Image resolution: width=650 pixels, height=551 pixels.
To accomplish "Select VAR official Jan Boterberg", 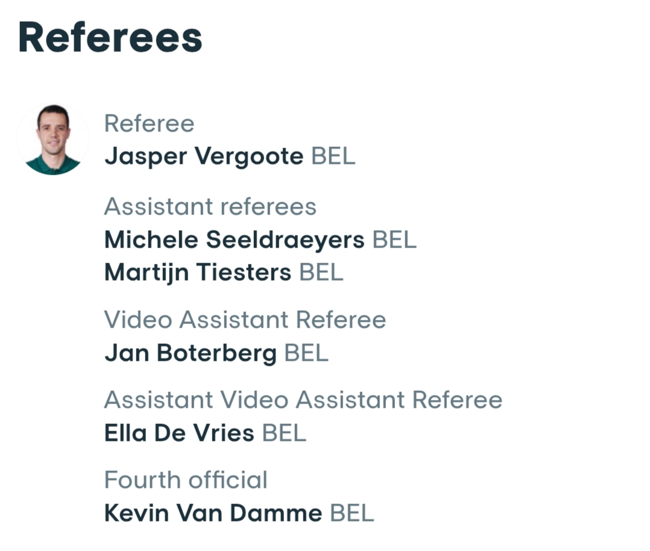I will point(191,353).
